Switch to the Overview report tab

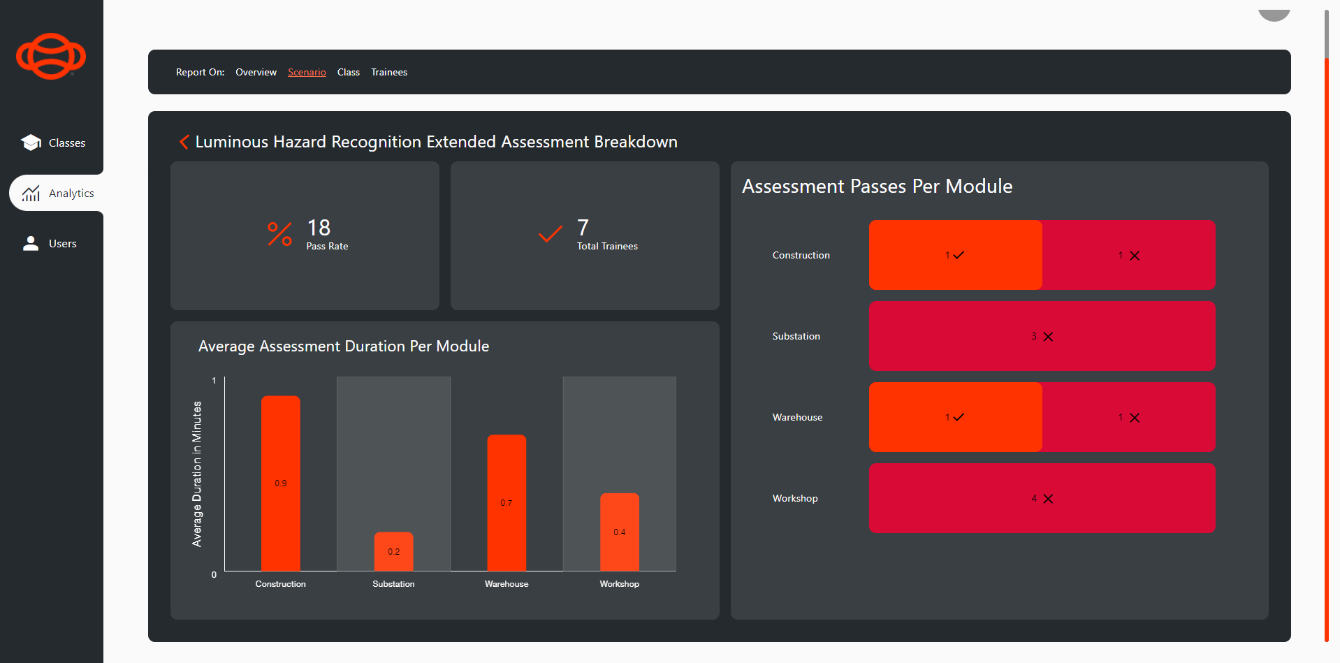pos(255,72)
